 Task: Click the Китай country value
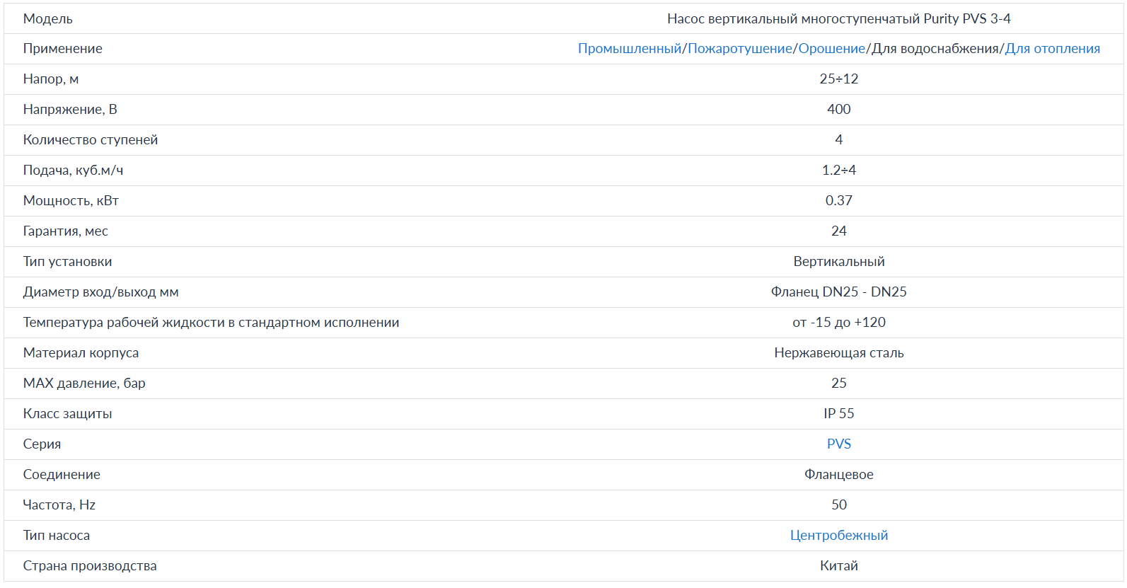[x=839, y=565]
